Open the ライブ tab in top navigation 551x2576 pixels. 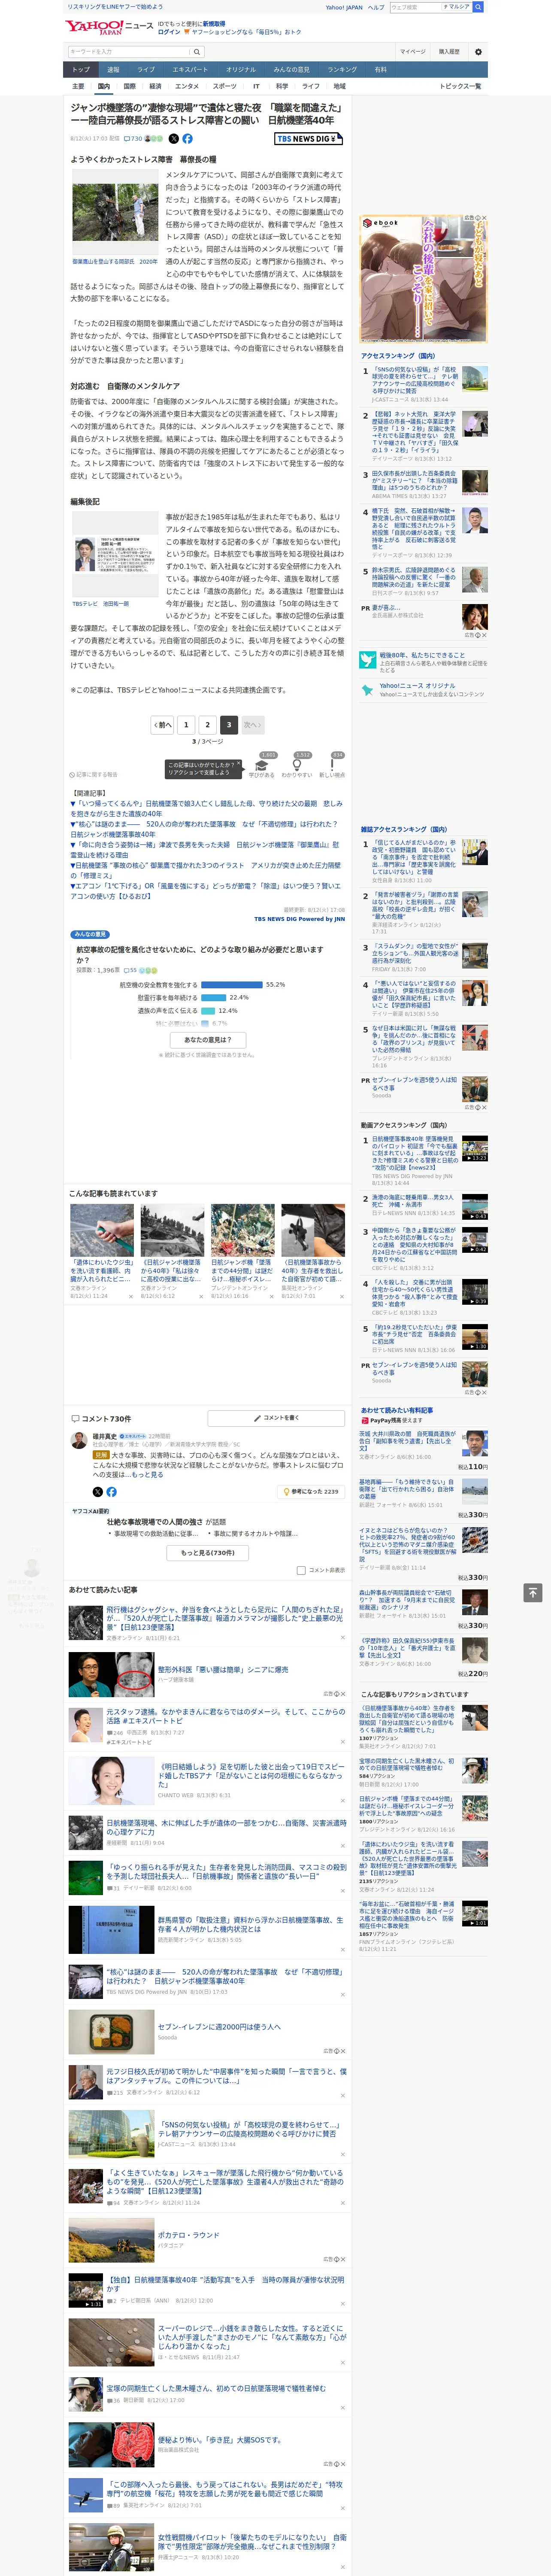tap(146, 70)
